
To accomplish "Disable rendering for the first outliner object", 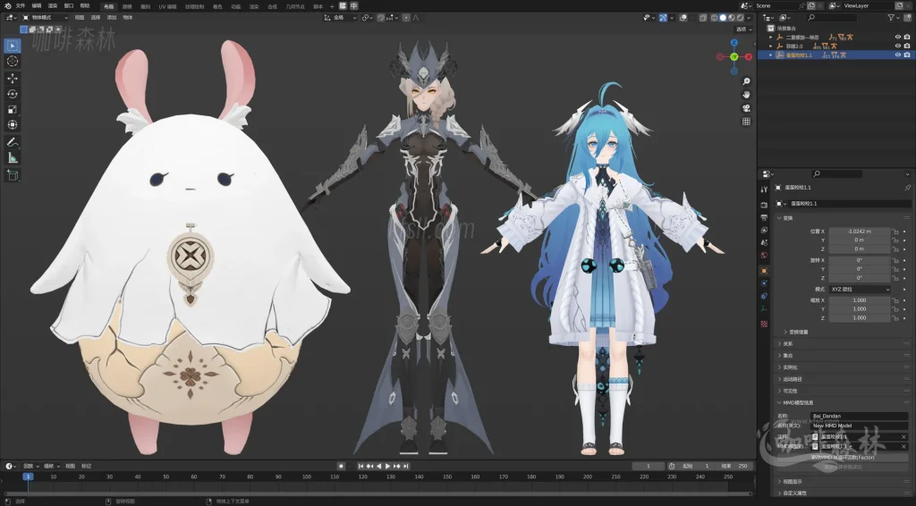I will point(907,37).
